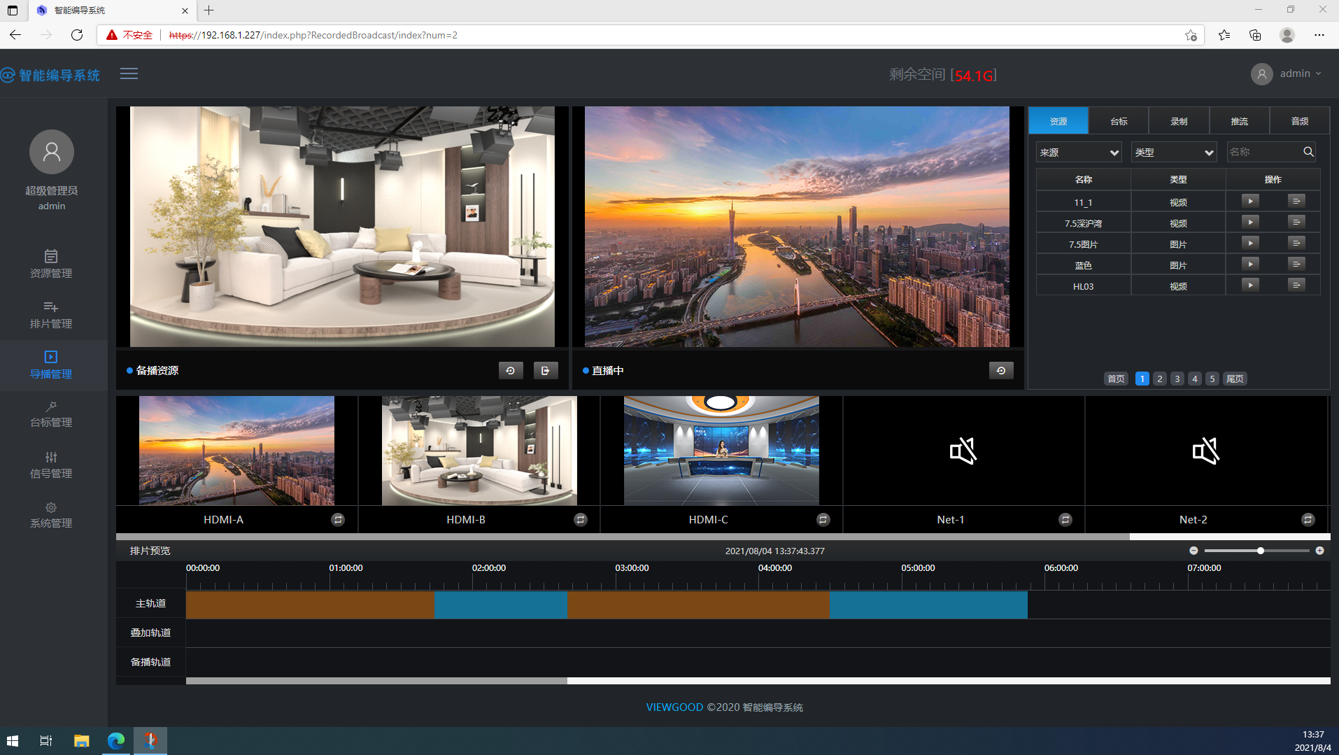Play the 蓝色 resource
Viewport: 1339px width, 755px height.
(x=1250, y=264)
